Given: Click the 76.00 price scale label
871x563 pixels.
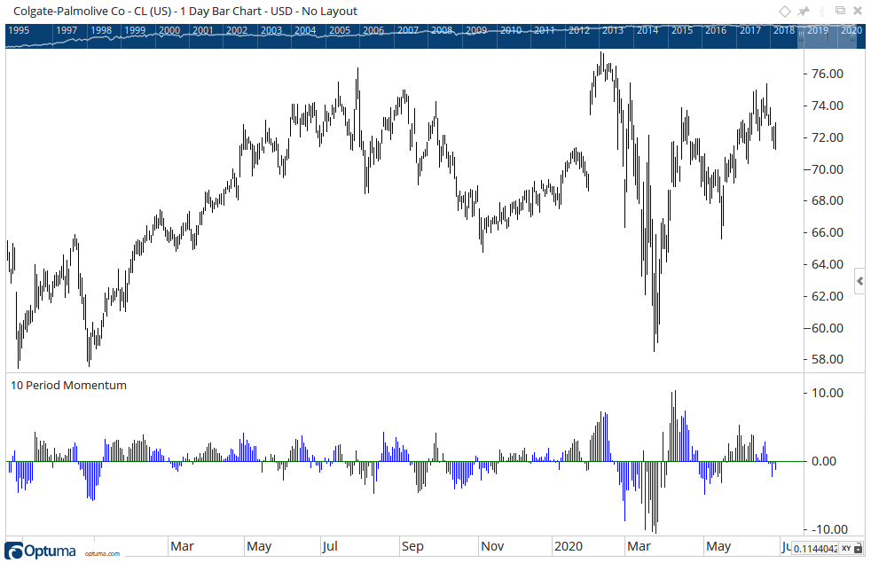Looking at the screenshot, I should click(x=828, y=74).
